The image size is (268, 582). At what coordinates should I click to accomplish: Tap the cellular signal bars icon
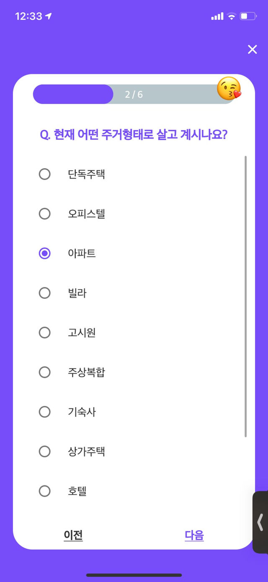[217, 16]
